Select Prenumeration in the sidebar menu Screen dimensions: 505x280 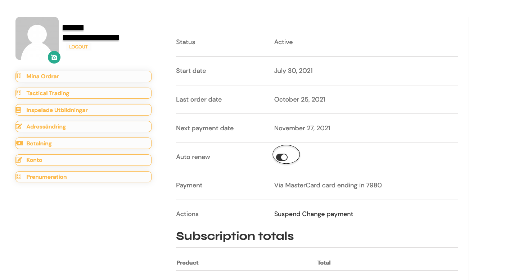[x=84, y=177]
